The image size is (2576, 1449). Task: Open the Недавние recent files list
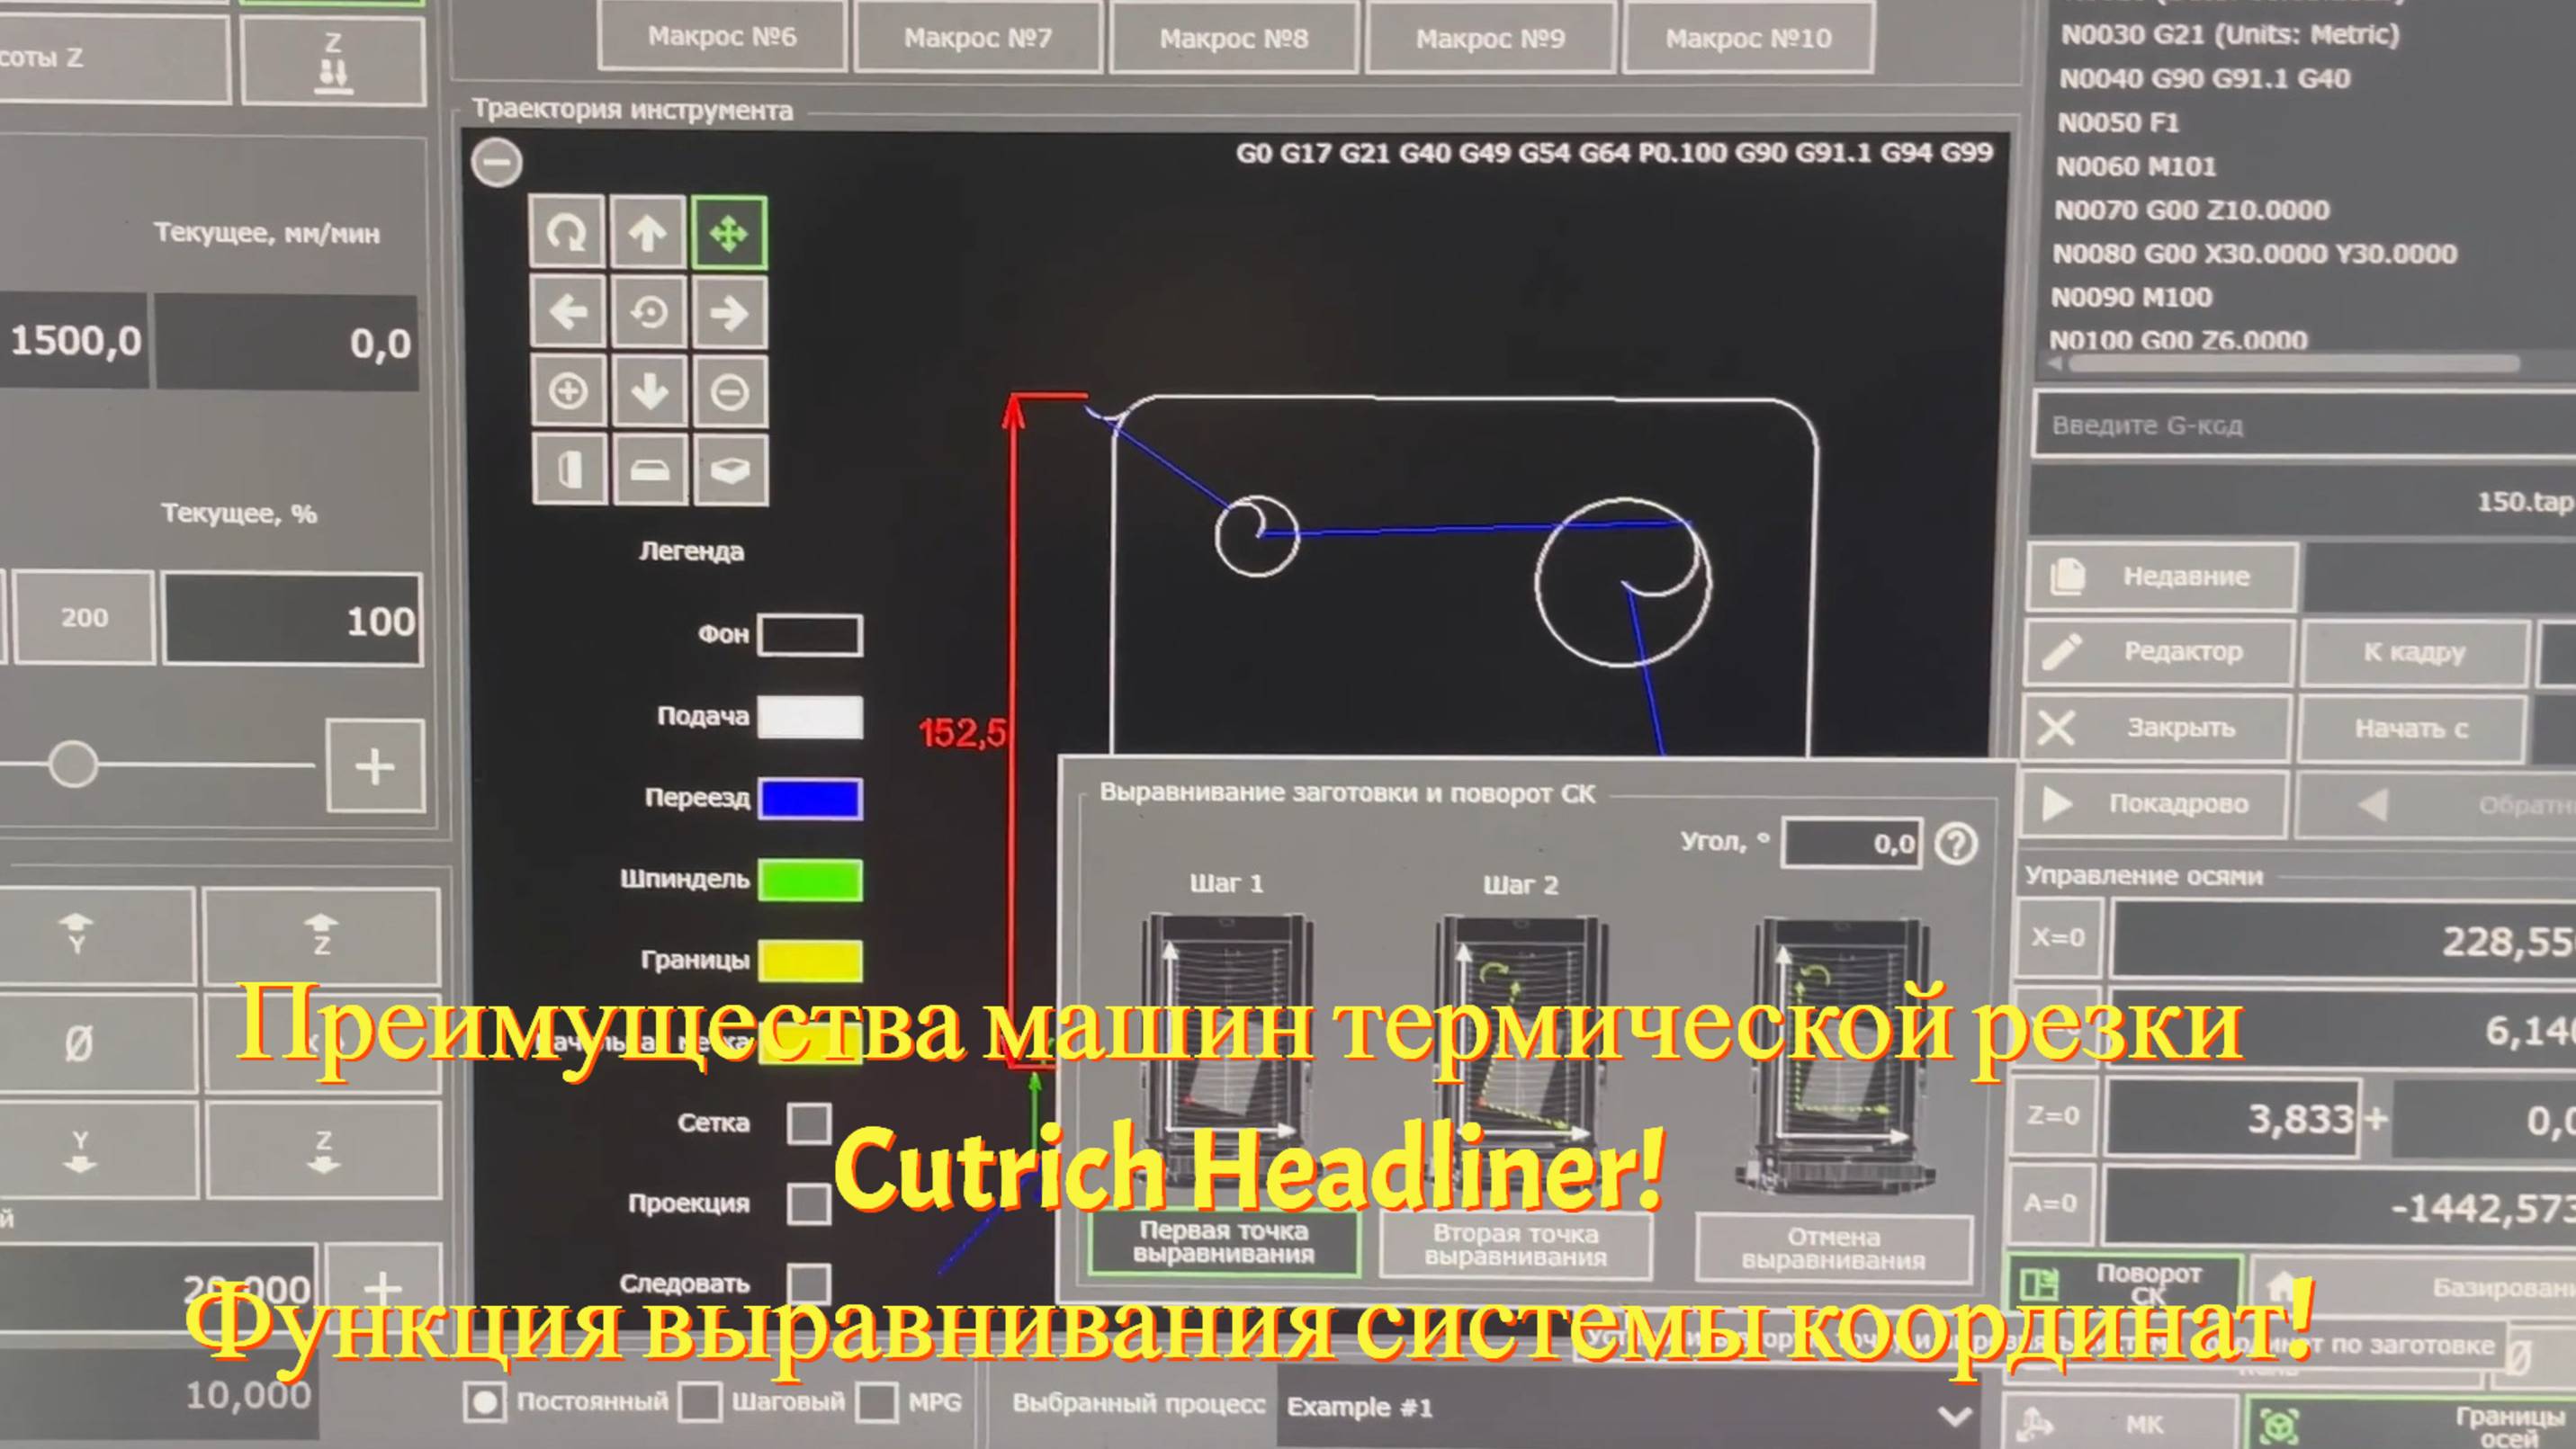[x=2161, y=577]
